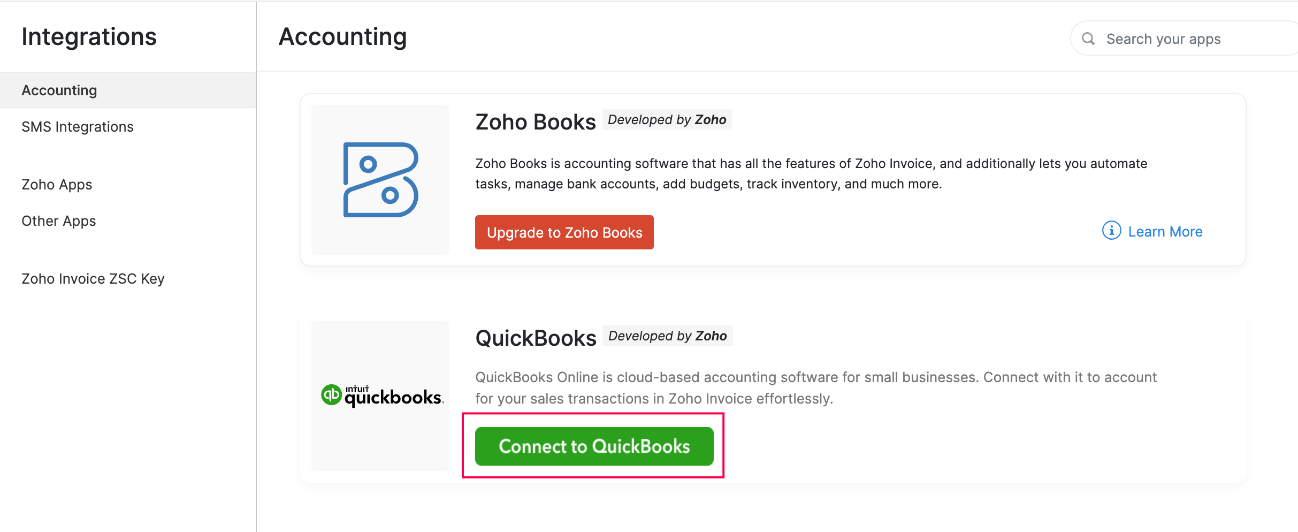
Task: Click the Zoho Books logo icon
Action: [380, 179]
